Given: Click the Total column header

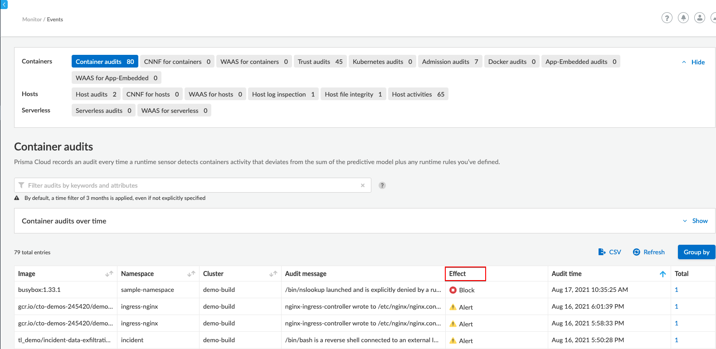Looking at the screenshot, I should 682,274.
